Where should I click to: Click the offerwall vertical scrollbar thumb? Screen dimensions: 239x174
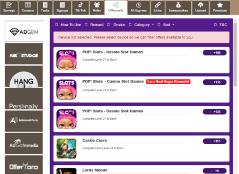[x=235, y=55]
